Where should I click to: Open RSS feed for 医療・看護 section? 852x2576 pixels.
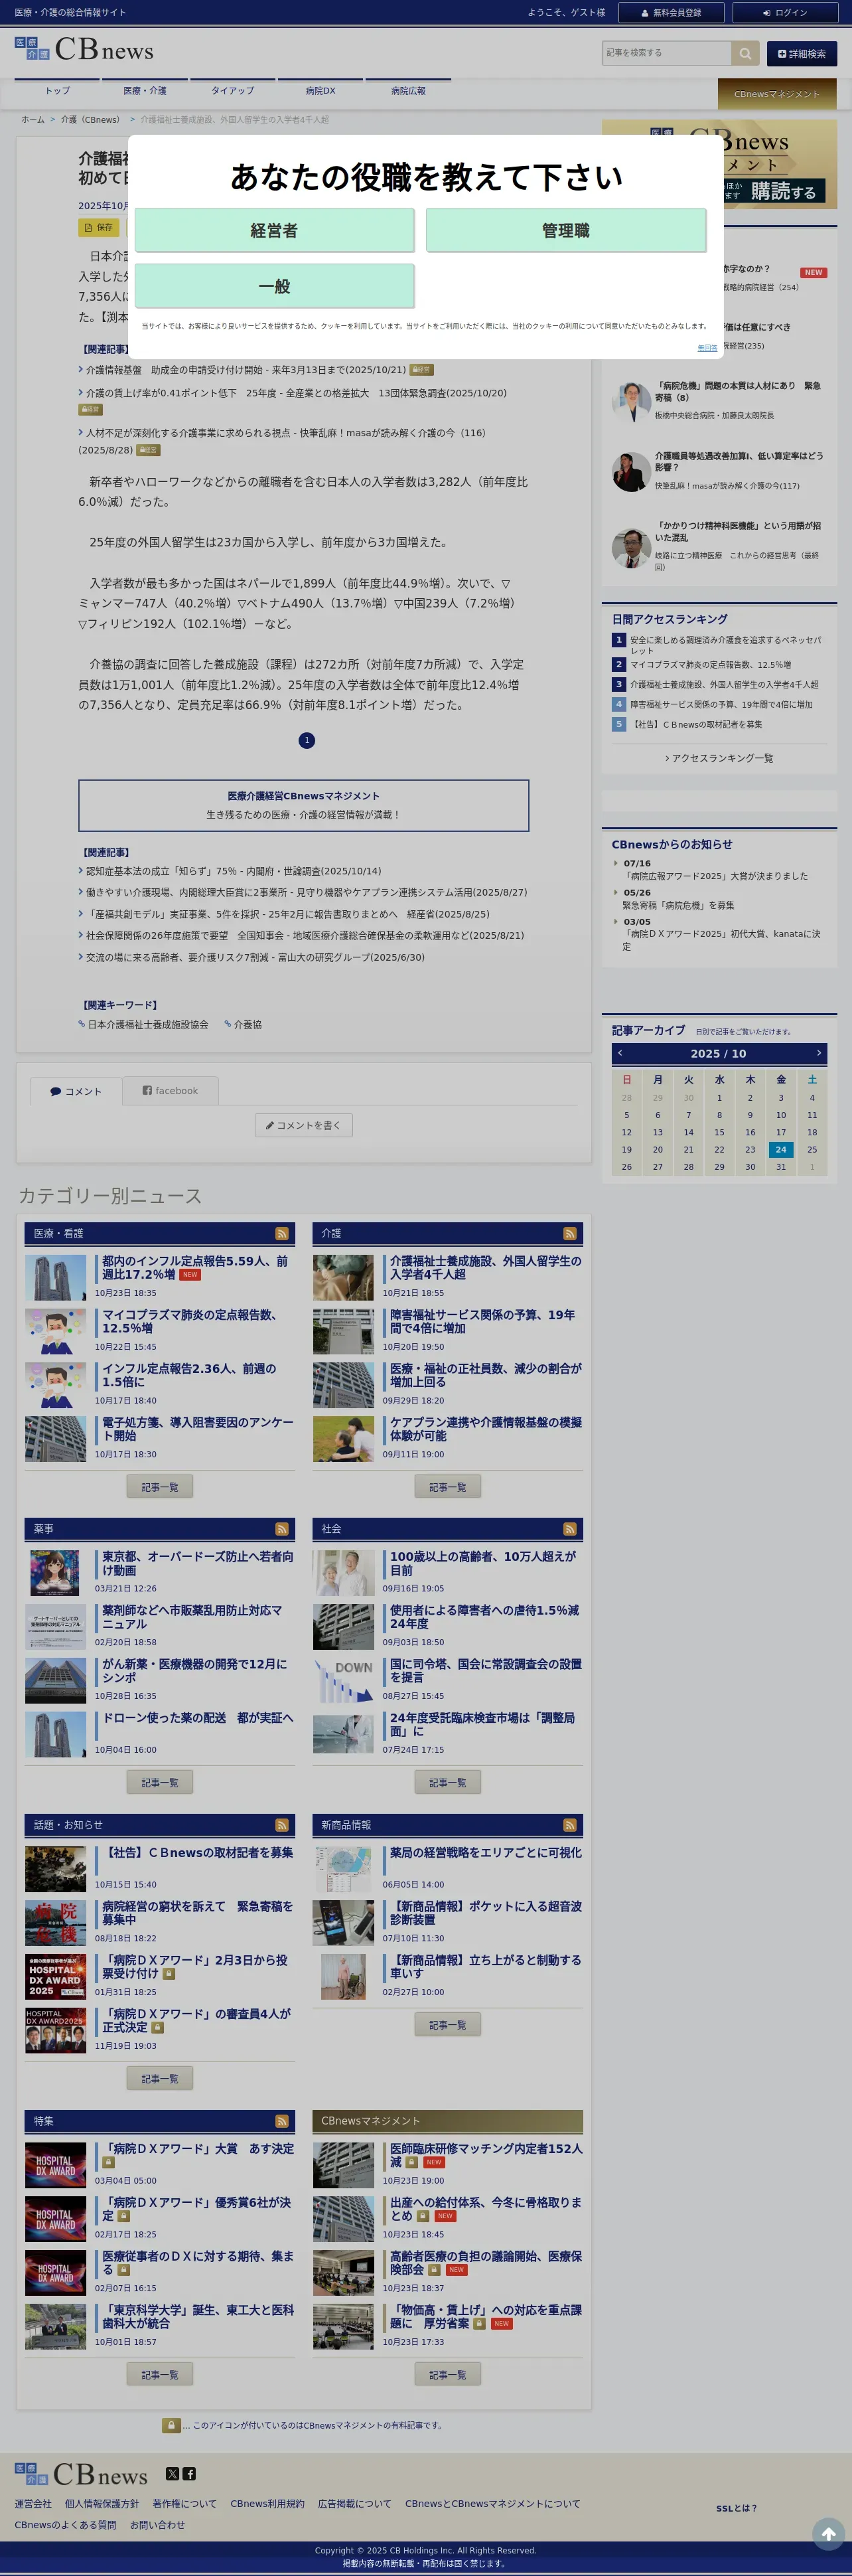(282, 1233)
